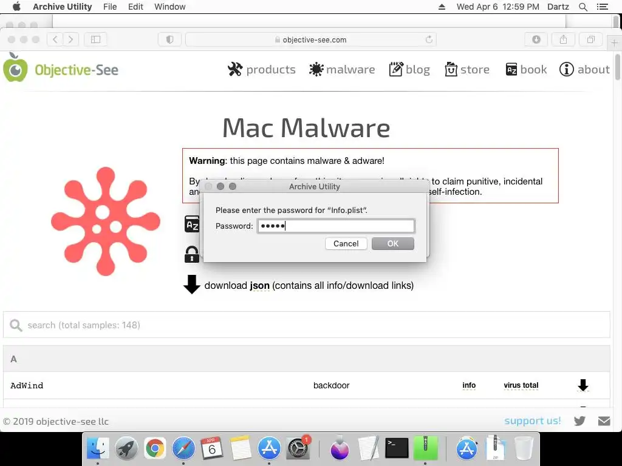Open Finder from the Dock
This screenshot has width=622, height=466.
[98, 448]
